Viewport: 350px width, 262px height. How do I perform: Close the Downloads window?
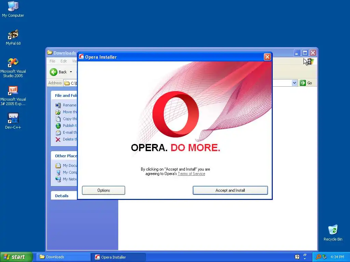(x=313, y=53)
